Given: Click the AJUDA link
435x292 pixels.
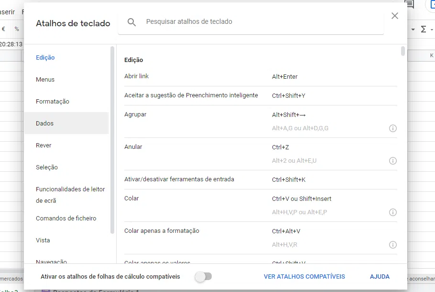Looking at the screenshot, I should click(380, 276).
